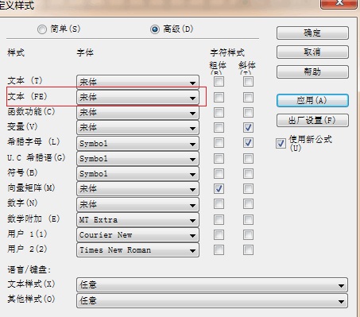This screenshot has height=317, width=360.
Task: Open 文本样式(X) language dropdown
Action: (x=212, y=285)
